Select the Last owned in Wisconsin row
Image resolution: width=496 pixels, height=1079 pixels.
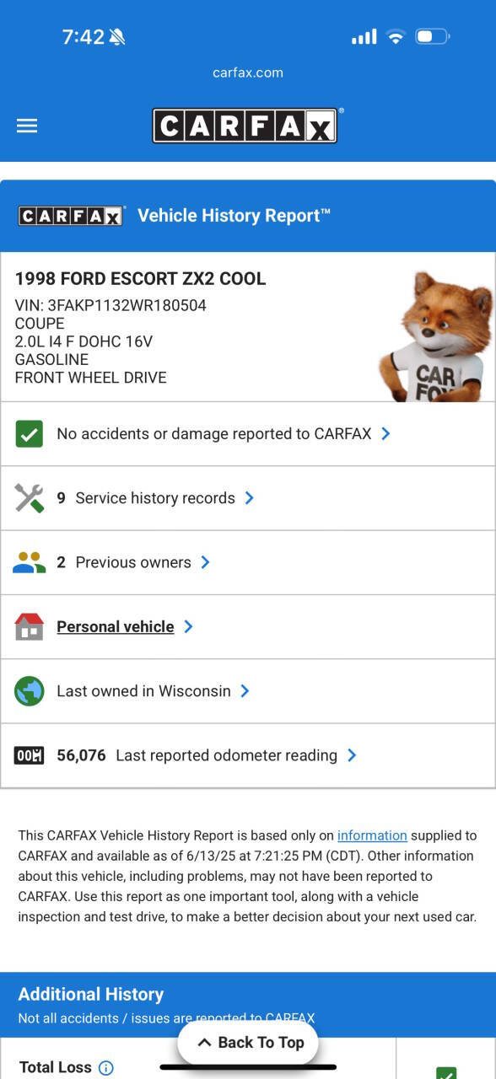[248, 691]
